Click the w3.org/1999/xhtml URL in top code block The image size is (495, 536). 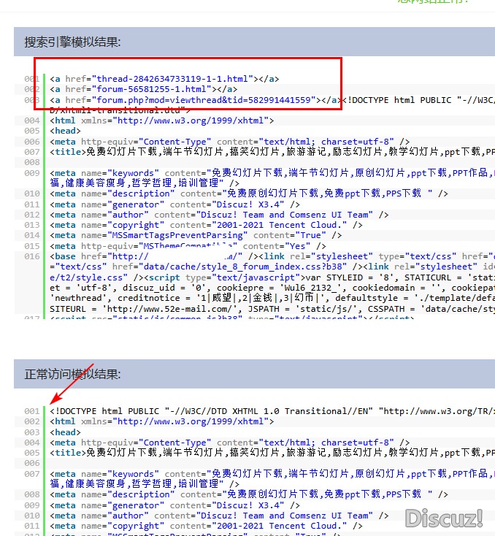(x=190, y=120)
